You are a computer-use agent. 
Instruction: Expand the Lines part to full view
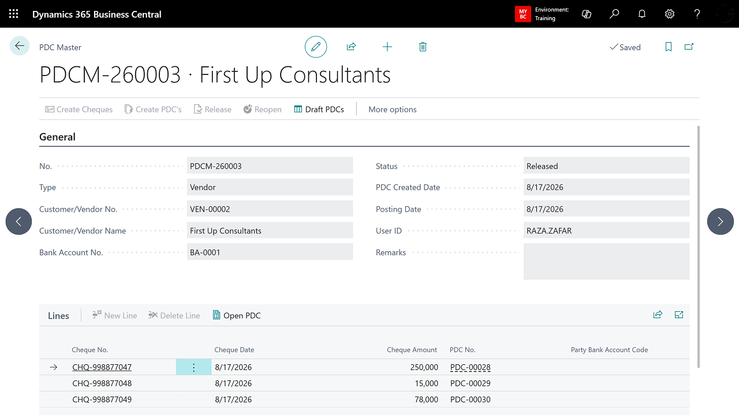[x=679, y=315]
